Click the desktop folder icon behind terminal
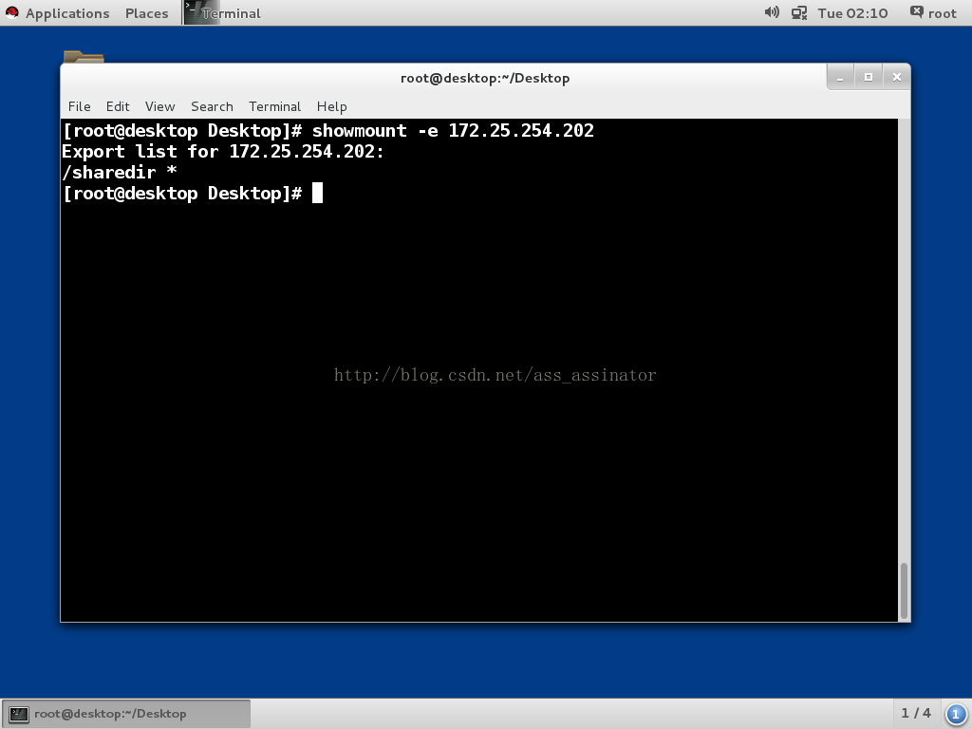This screenshot has height=729, width=972. (84, 56)
